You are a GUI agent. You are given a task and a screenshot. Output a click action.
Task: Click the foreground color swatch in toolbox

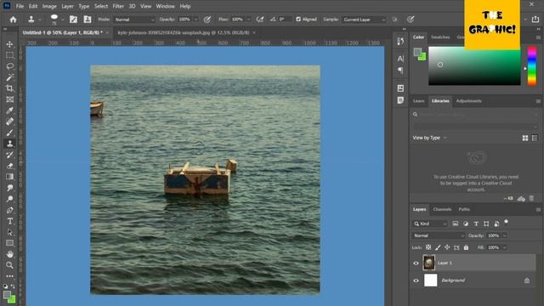tap(7, 295)
